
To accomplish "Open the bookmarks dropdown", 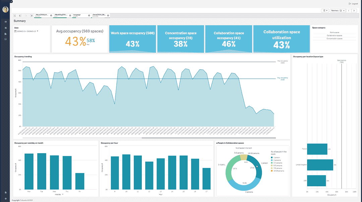I will 325,11.
